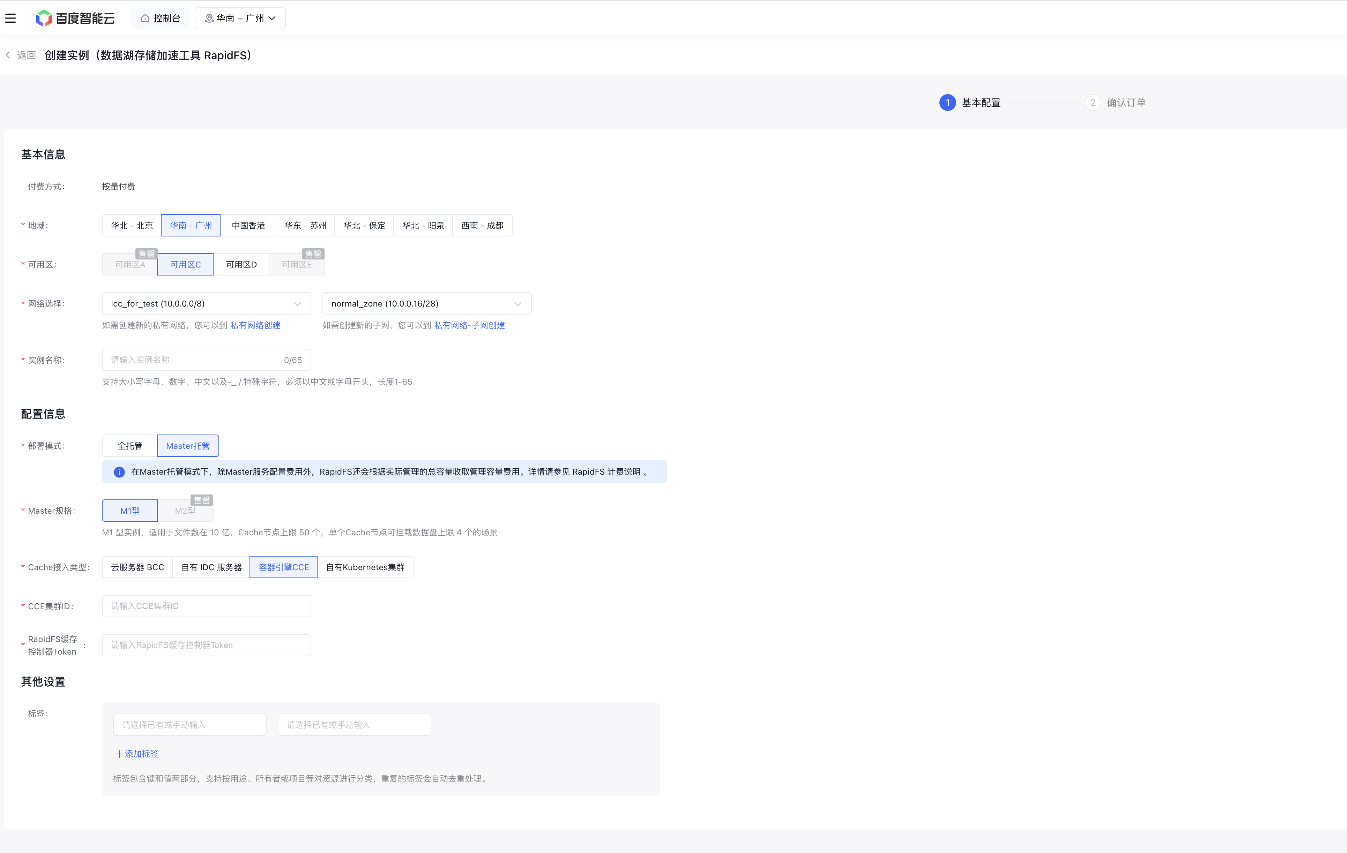Open the 私有网络创建 link
This screenshot has width=1347, height=853.
point(255,325)
